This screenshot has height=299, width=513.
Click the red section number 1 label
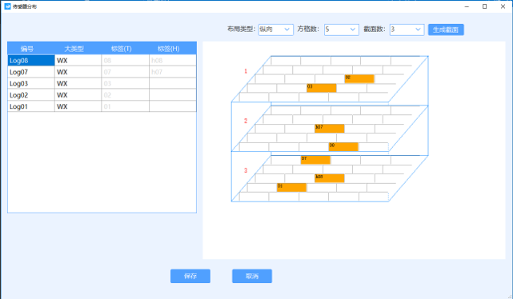click(x=246, y=71)
